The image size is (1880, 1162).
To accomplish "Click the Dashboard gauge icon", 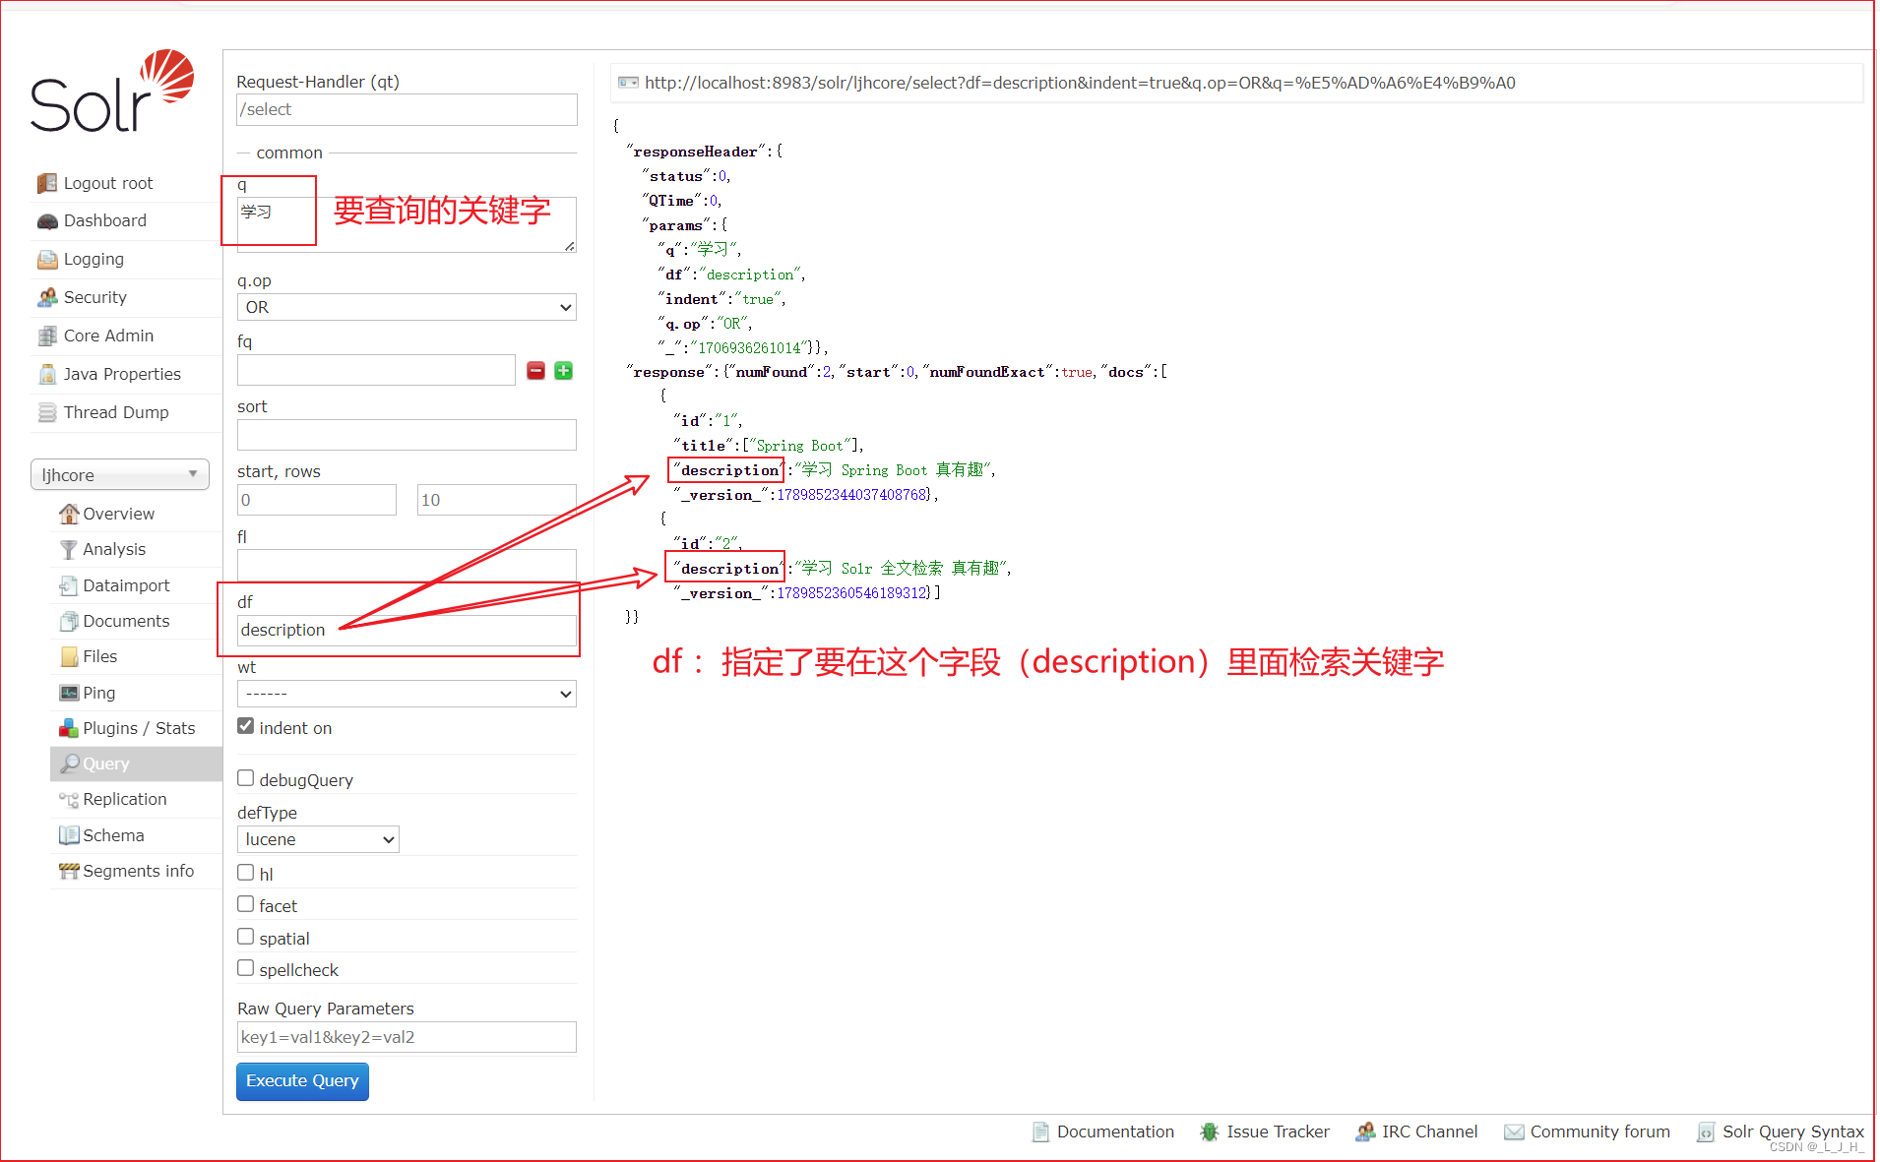I will click(47, 221).
